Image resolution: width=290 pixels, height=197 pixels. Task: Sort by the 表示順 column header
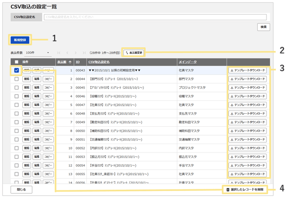pos(62,62)
